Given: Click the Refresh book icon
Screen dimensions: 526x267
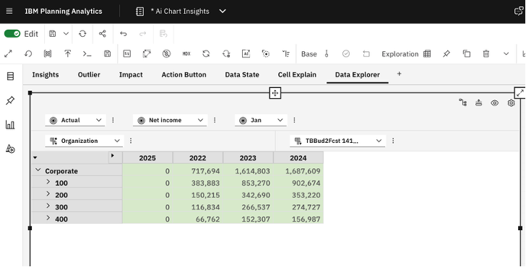Looking at the screenshot, I should point(82,33).
